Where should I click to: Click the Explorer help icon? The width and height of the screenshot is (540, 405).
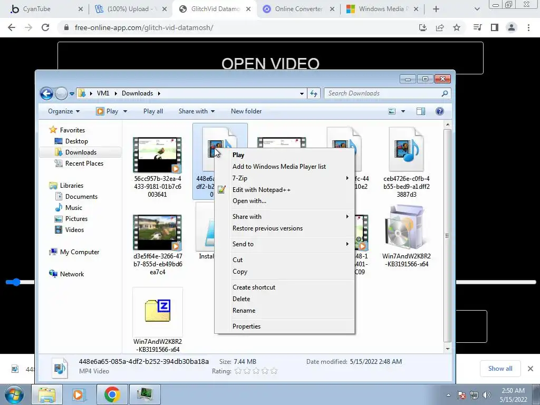tap(439, 111)
